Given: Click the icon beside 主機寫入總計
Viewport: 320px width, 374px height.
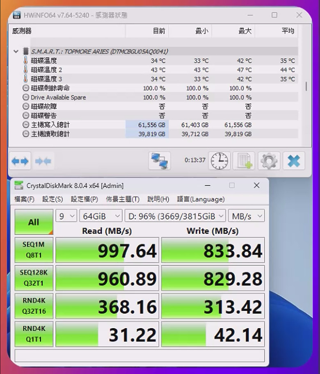Looking at the screenshot, I should tap(26, 125).
